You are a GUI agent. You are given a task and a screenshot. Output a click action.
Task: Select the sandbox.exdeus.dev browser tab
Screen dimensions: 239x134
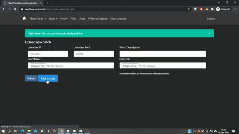click(x=23, y=3)
